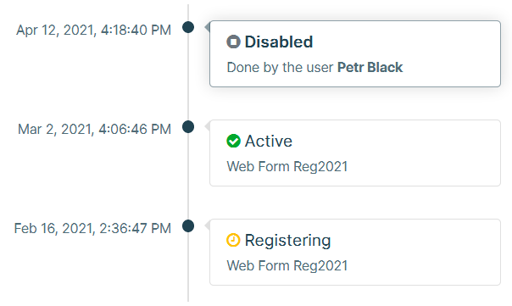Viewport: 512px width, 306px height.
Task: Select the Registering event card
Action: point(355,253)
